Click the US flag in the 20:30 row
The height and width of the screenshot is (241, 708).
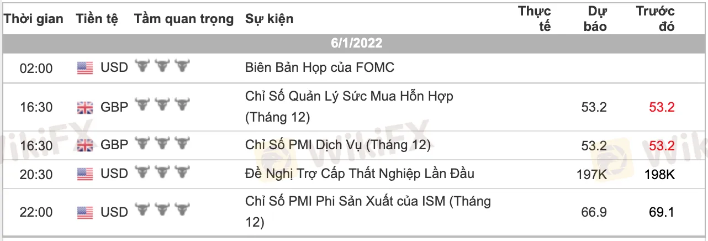tap(84, 175)
